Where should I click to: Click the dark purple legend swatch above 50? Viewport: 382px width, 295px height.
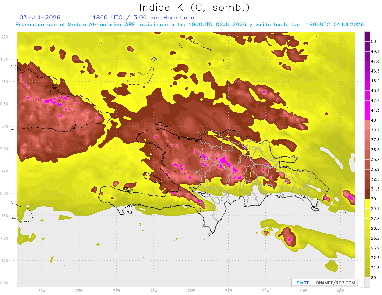(x=367, y=37)
